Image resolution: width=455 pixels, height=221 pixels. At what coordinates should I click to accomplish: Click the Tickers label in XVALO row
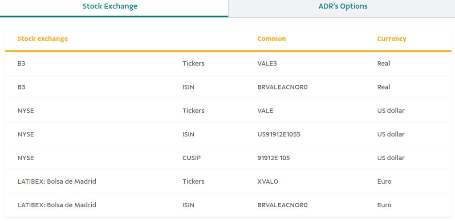tap(193, 181)
